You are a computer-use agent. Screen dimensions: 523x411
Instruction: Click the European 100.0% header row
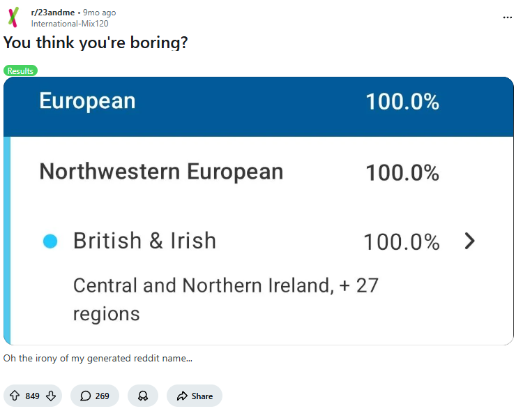pos(258,102)
